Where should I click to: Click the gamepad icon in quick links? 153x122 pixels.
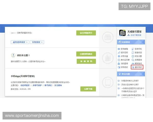click(133, 64)
